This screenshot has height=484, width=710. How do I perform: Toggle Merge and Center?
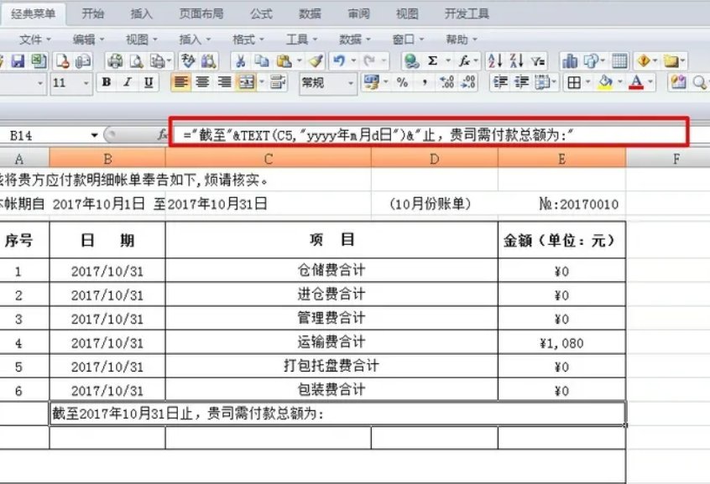coord(247,82)
